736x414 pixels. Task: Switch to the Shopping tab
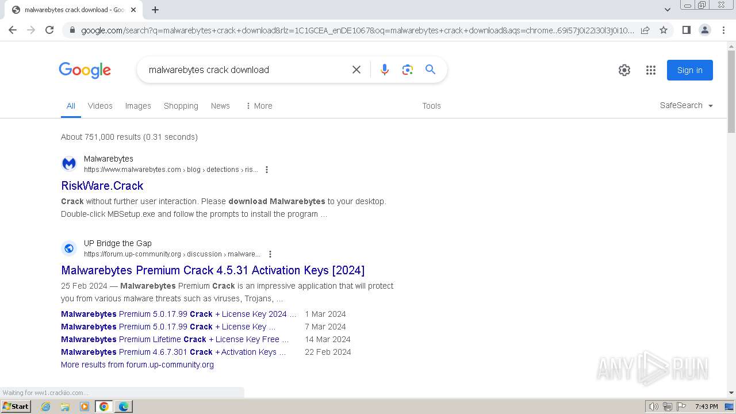tap(181, 106)
